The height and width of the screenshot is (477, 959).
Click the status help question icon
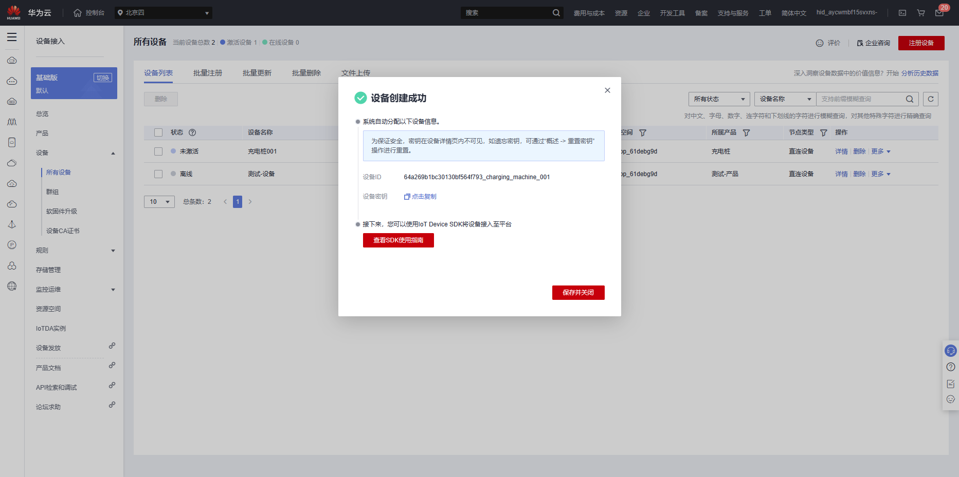[x=192, y=132]
